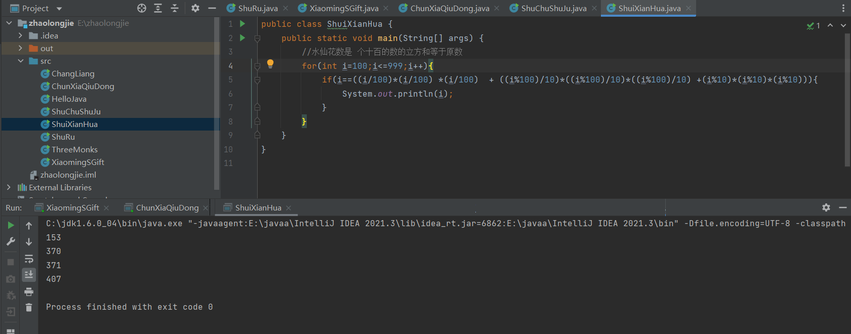Expand External Libraries node

pyautogui.click(x=9, y=187)
